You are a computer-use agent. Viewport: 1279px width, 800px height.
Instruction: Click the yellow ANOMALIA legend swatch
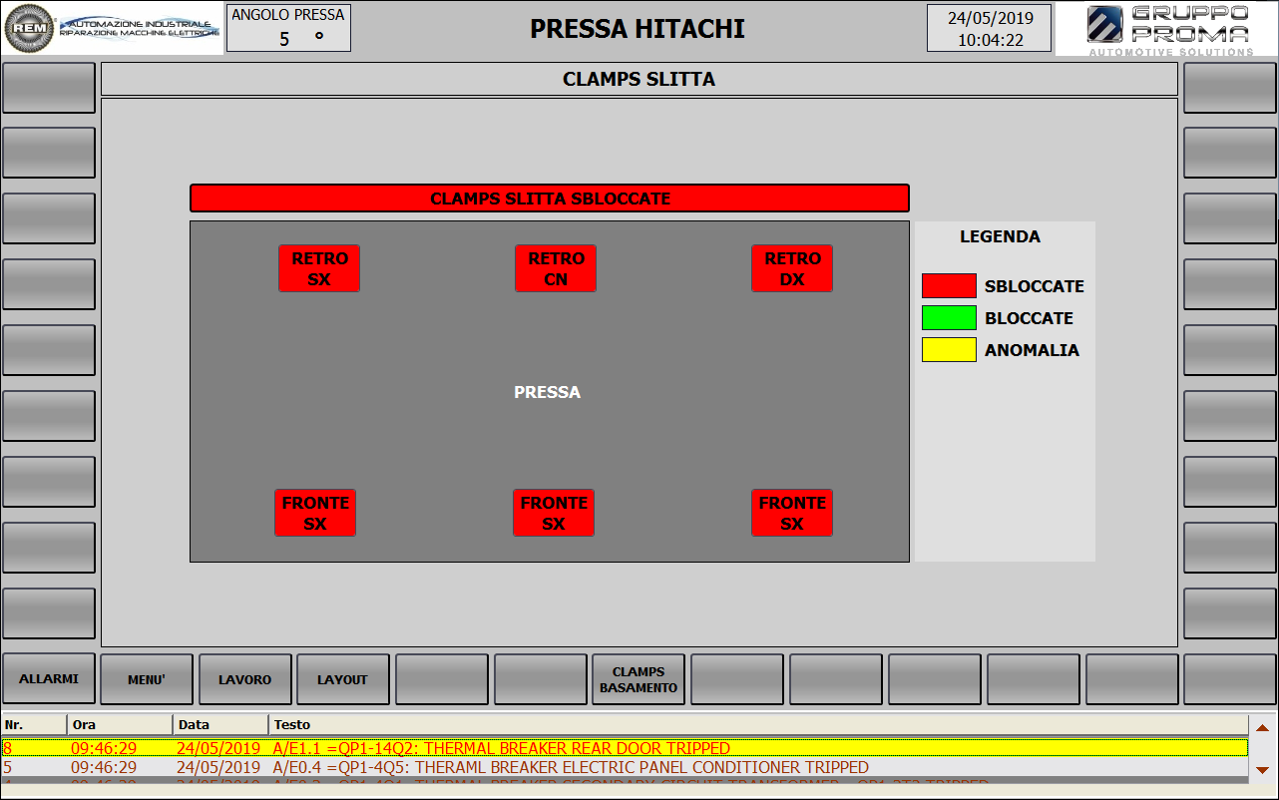[x=949, y=349]
